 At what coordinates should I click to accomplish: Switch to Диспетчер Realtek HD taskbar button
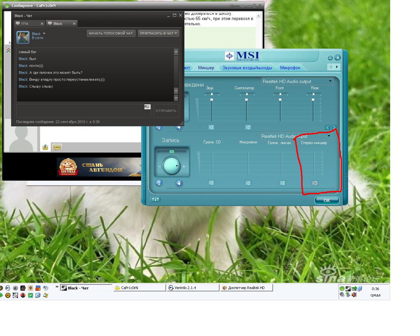coord(247,288)
